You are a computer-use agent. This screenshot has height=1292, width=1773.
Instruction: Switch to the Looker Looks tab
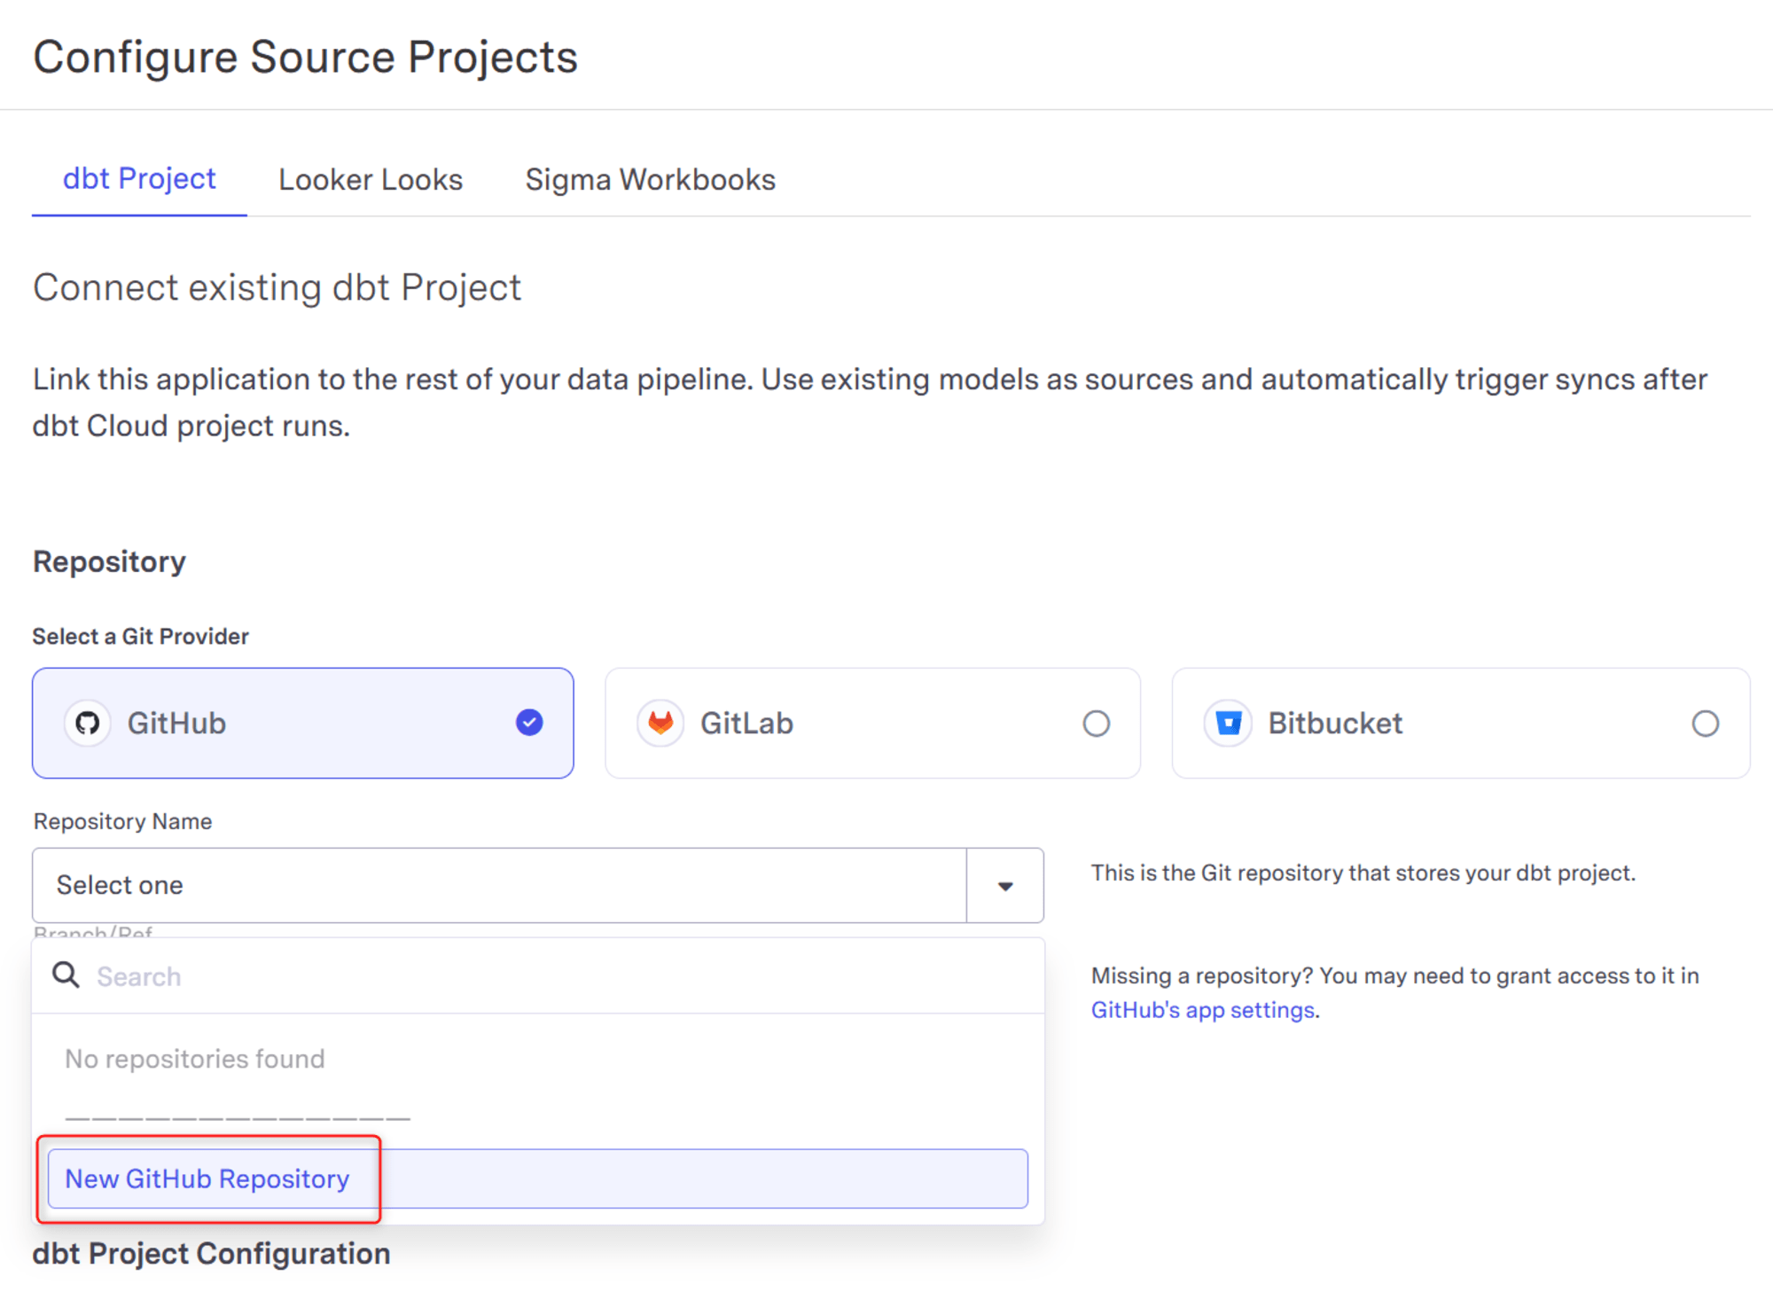pos(371,180)
